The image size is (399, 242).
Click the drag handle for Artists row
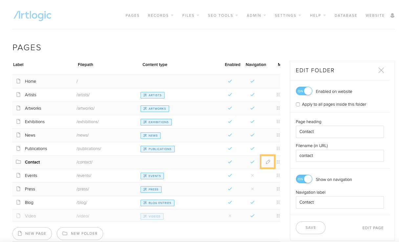pos(278,95)
